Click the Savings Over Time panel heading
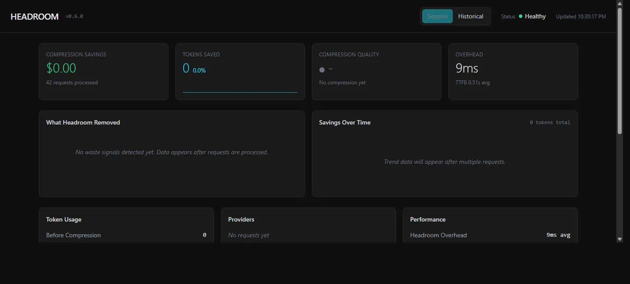This screenshot has width=630, height=284. pyautogui.click(x=345, y=122)
